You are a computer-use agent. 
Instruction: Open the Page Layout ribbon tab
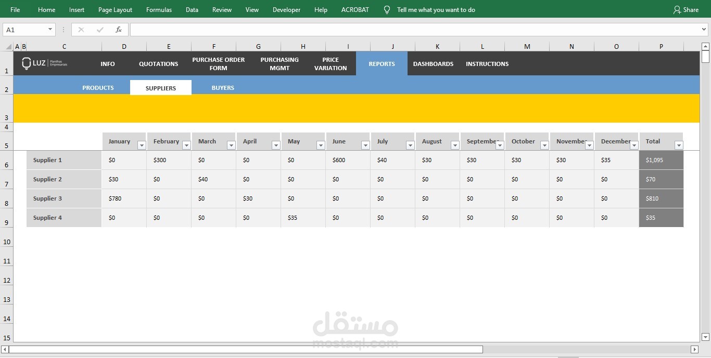[x=115, y=9]
